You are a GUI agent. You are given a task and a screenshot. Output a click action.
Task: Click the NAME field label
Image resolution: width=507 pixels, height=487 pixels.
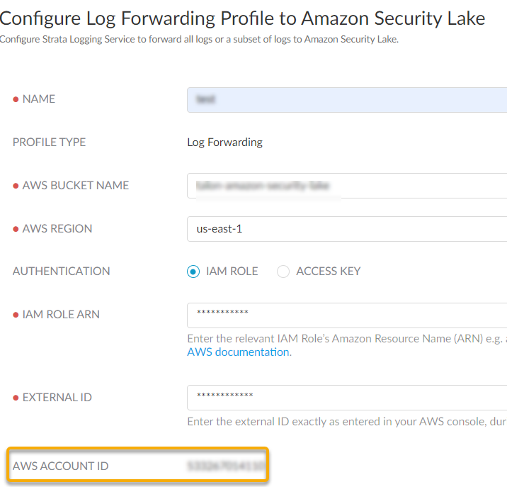pyautogui.click(x=39, y=99)
